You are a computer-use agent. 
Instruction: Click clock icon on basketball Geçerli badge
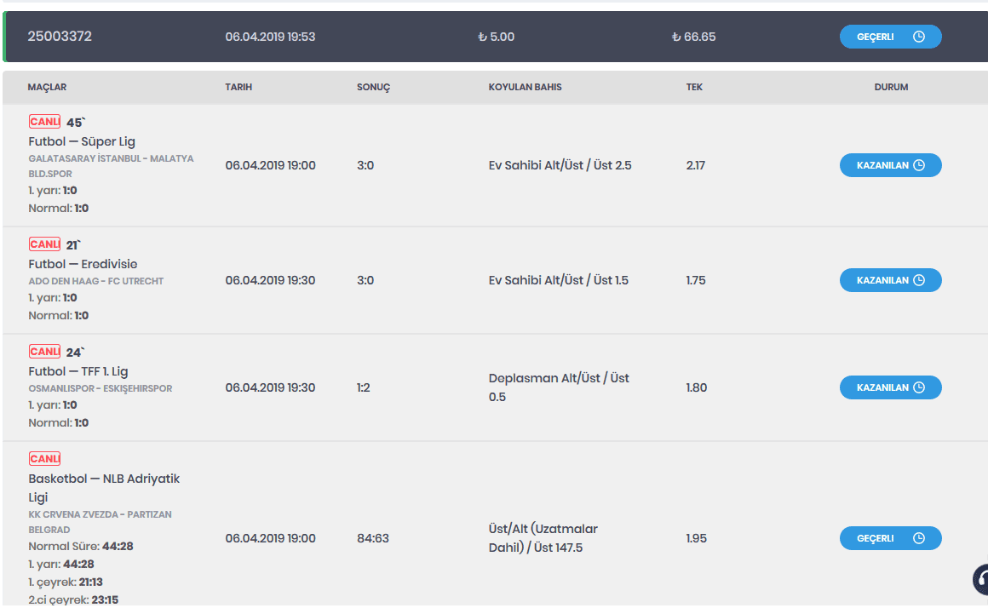(918, 538)
